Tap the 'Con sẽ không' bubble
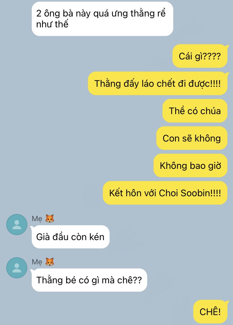 192,138
